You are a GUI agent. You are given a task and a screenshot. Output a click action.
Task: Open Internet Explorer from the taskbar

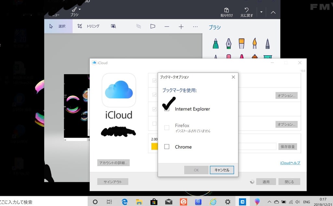[213, 201]
